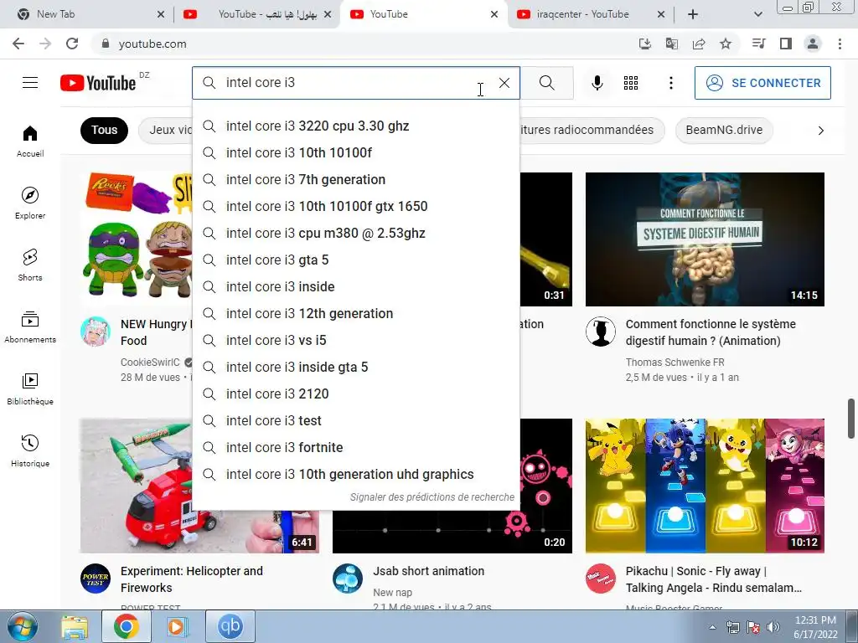Click the SE CONNECTER sign-in button

(x=762, y=83)
